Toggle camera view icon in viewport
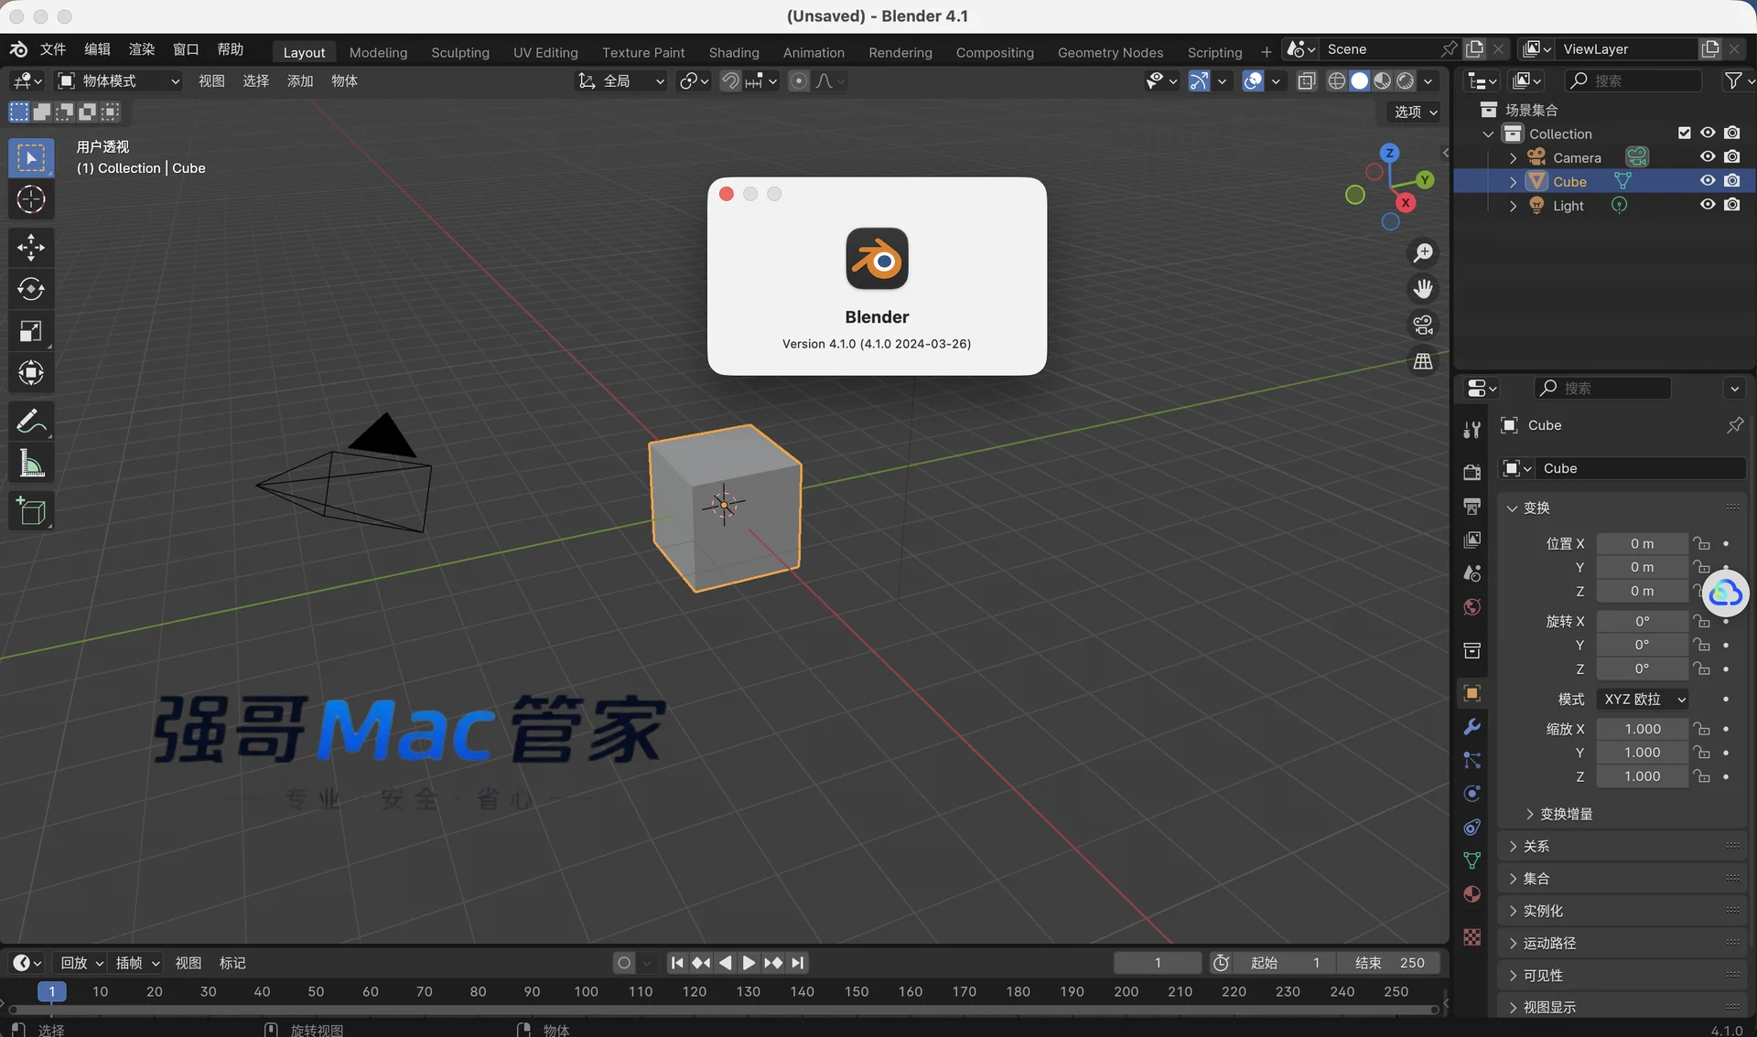This screenshot has width=1757, height=1037. tap(1423, 325)
